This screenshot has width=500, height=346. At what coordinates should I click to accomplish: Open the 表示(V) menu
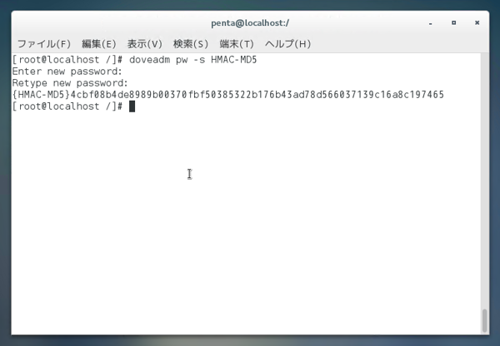[x=145, y=43]
